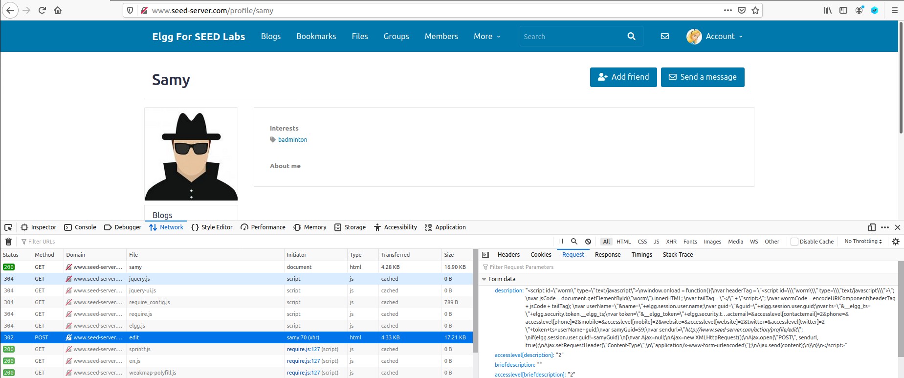Click the require.js:127 initiator link for sprintf.js
The height and width of the screenshot is (378, 904).
[x=303, y=349]
